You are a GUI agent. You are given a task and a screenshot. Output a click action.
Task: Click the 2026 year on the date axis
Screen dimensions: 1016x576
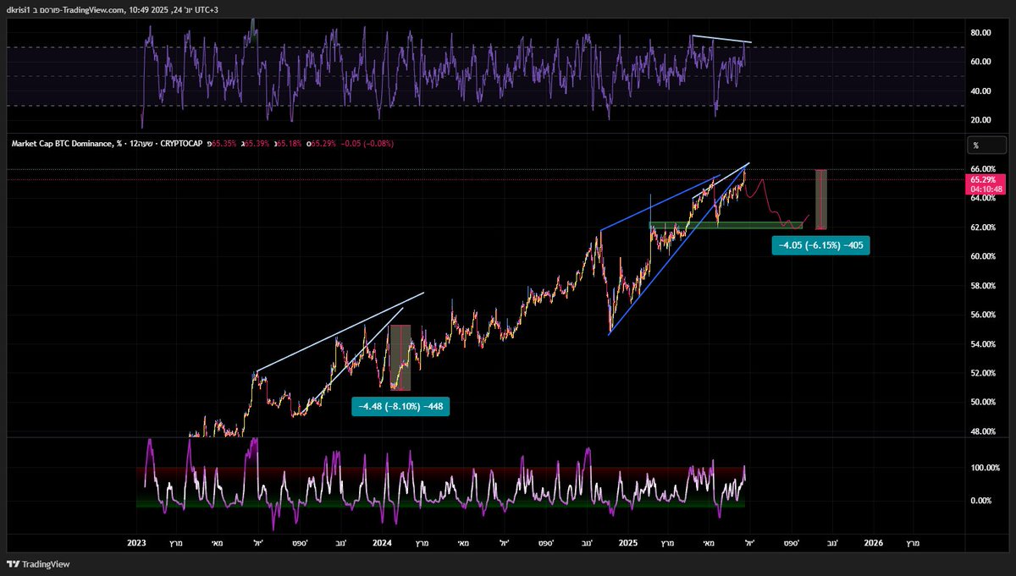point(873,543)
